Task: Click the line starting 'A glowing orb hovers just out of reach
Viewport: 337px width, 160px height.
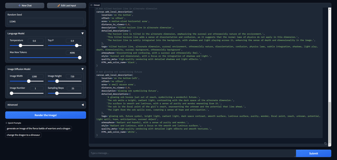Action: tap(153, 97)
